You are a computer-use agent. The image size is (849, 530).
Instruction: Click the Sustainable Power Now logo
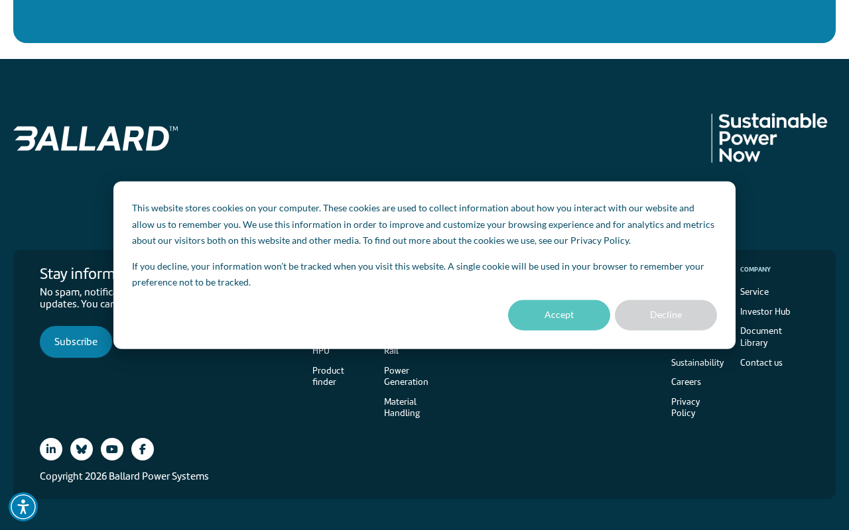pos(769,138)
